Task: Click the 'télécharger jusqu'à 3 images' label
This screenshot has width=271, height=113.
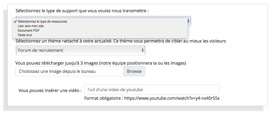Action: pos(101,63)
